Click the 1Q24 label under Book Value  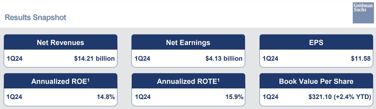point(271,97)
